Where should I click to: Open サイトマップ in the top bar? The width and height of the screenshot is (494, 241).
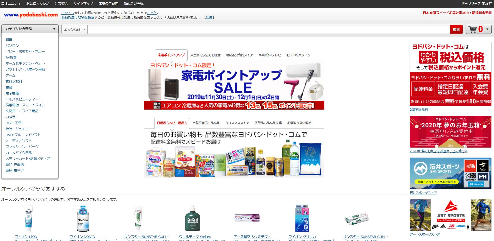coord(83,3)
